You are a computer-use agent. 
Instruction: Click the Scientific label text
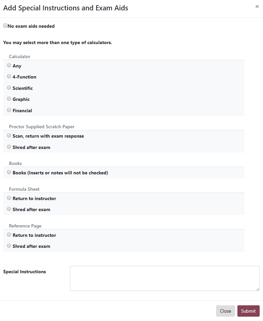point(23,88)
